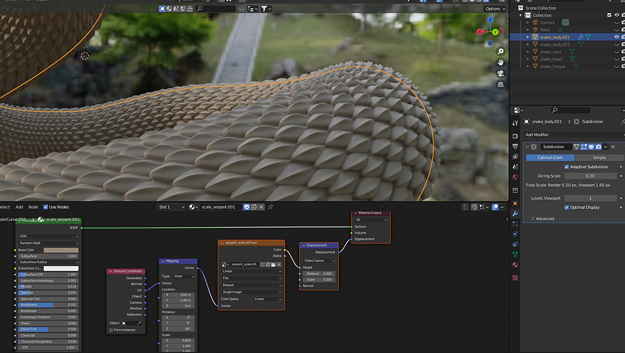The height and width of the screenshot is (353, 625).
Task: Toggle the Collection visibility eye
Action: (617, 15)
